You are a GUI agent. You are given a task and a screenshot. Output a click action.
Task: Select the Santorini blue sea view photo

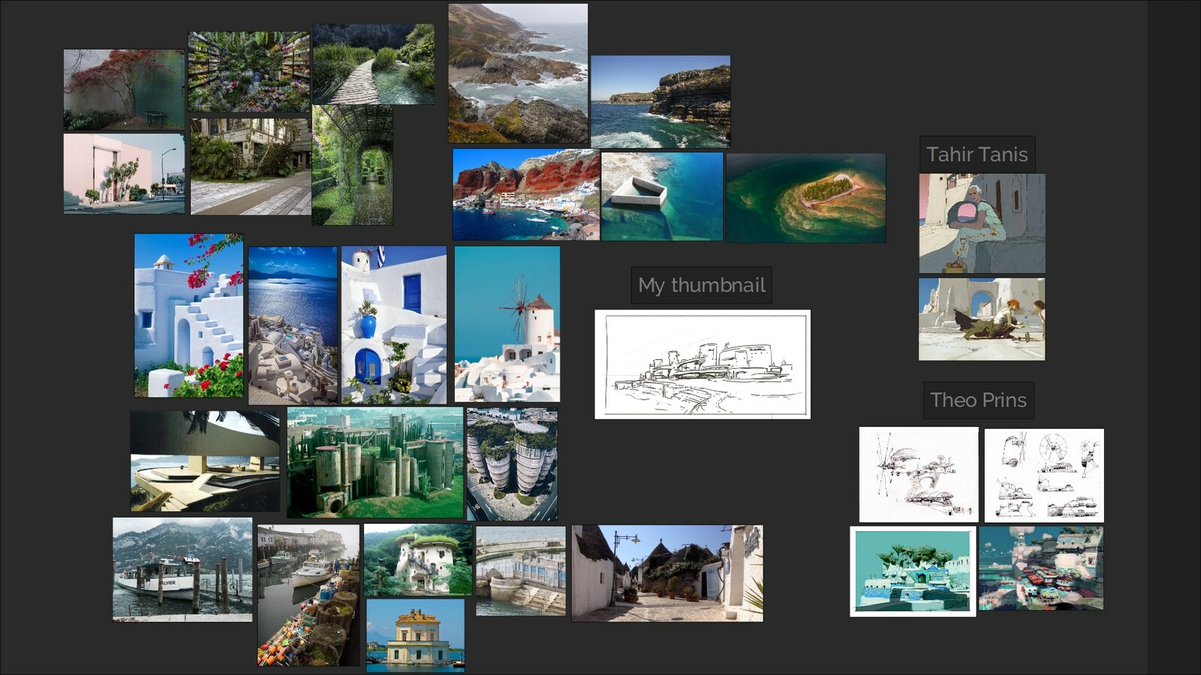click(293, 325)
